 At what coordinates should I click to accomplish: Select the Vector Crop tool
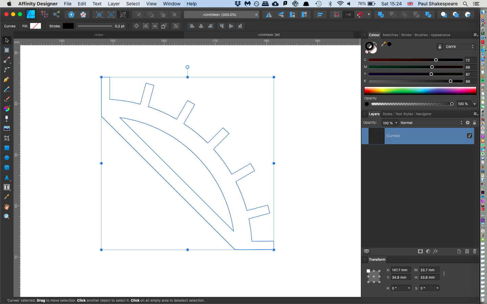click(x=7, y=138)
